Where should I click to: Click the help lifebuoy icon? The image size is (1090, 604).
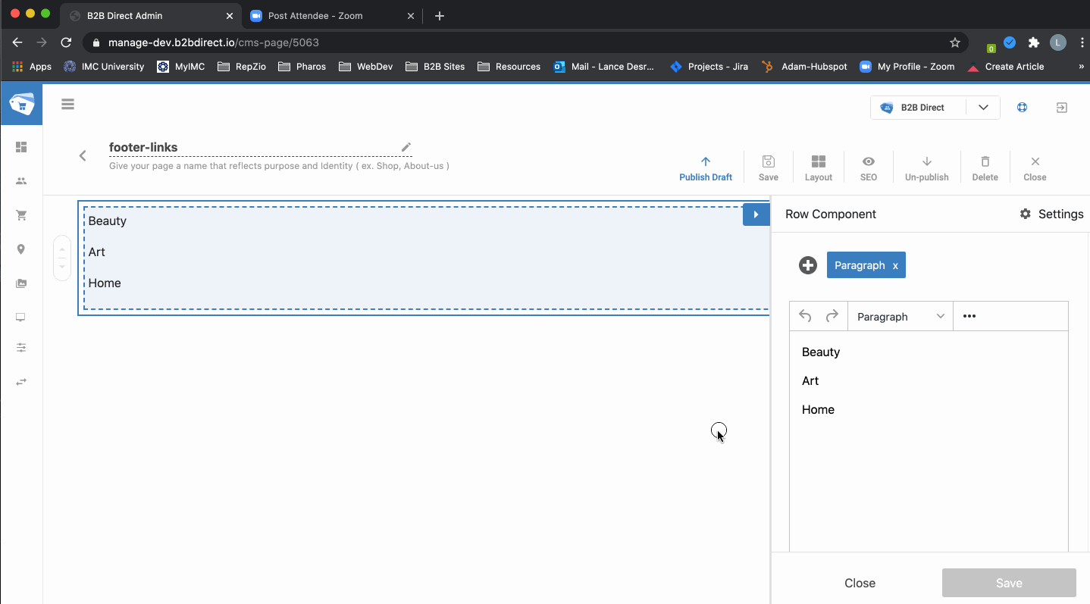pos(1022,108)
